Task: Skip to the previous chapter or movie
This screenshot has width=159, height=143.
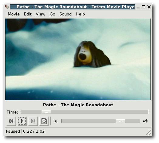Action: tap(11, 121)
